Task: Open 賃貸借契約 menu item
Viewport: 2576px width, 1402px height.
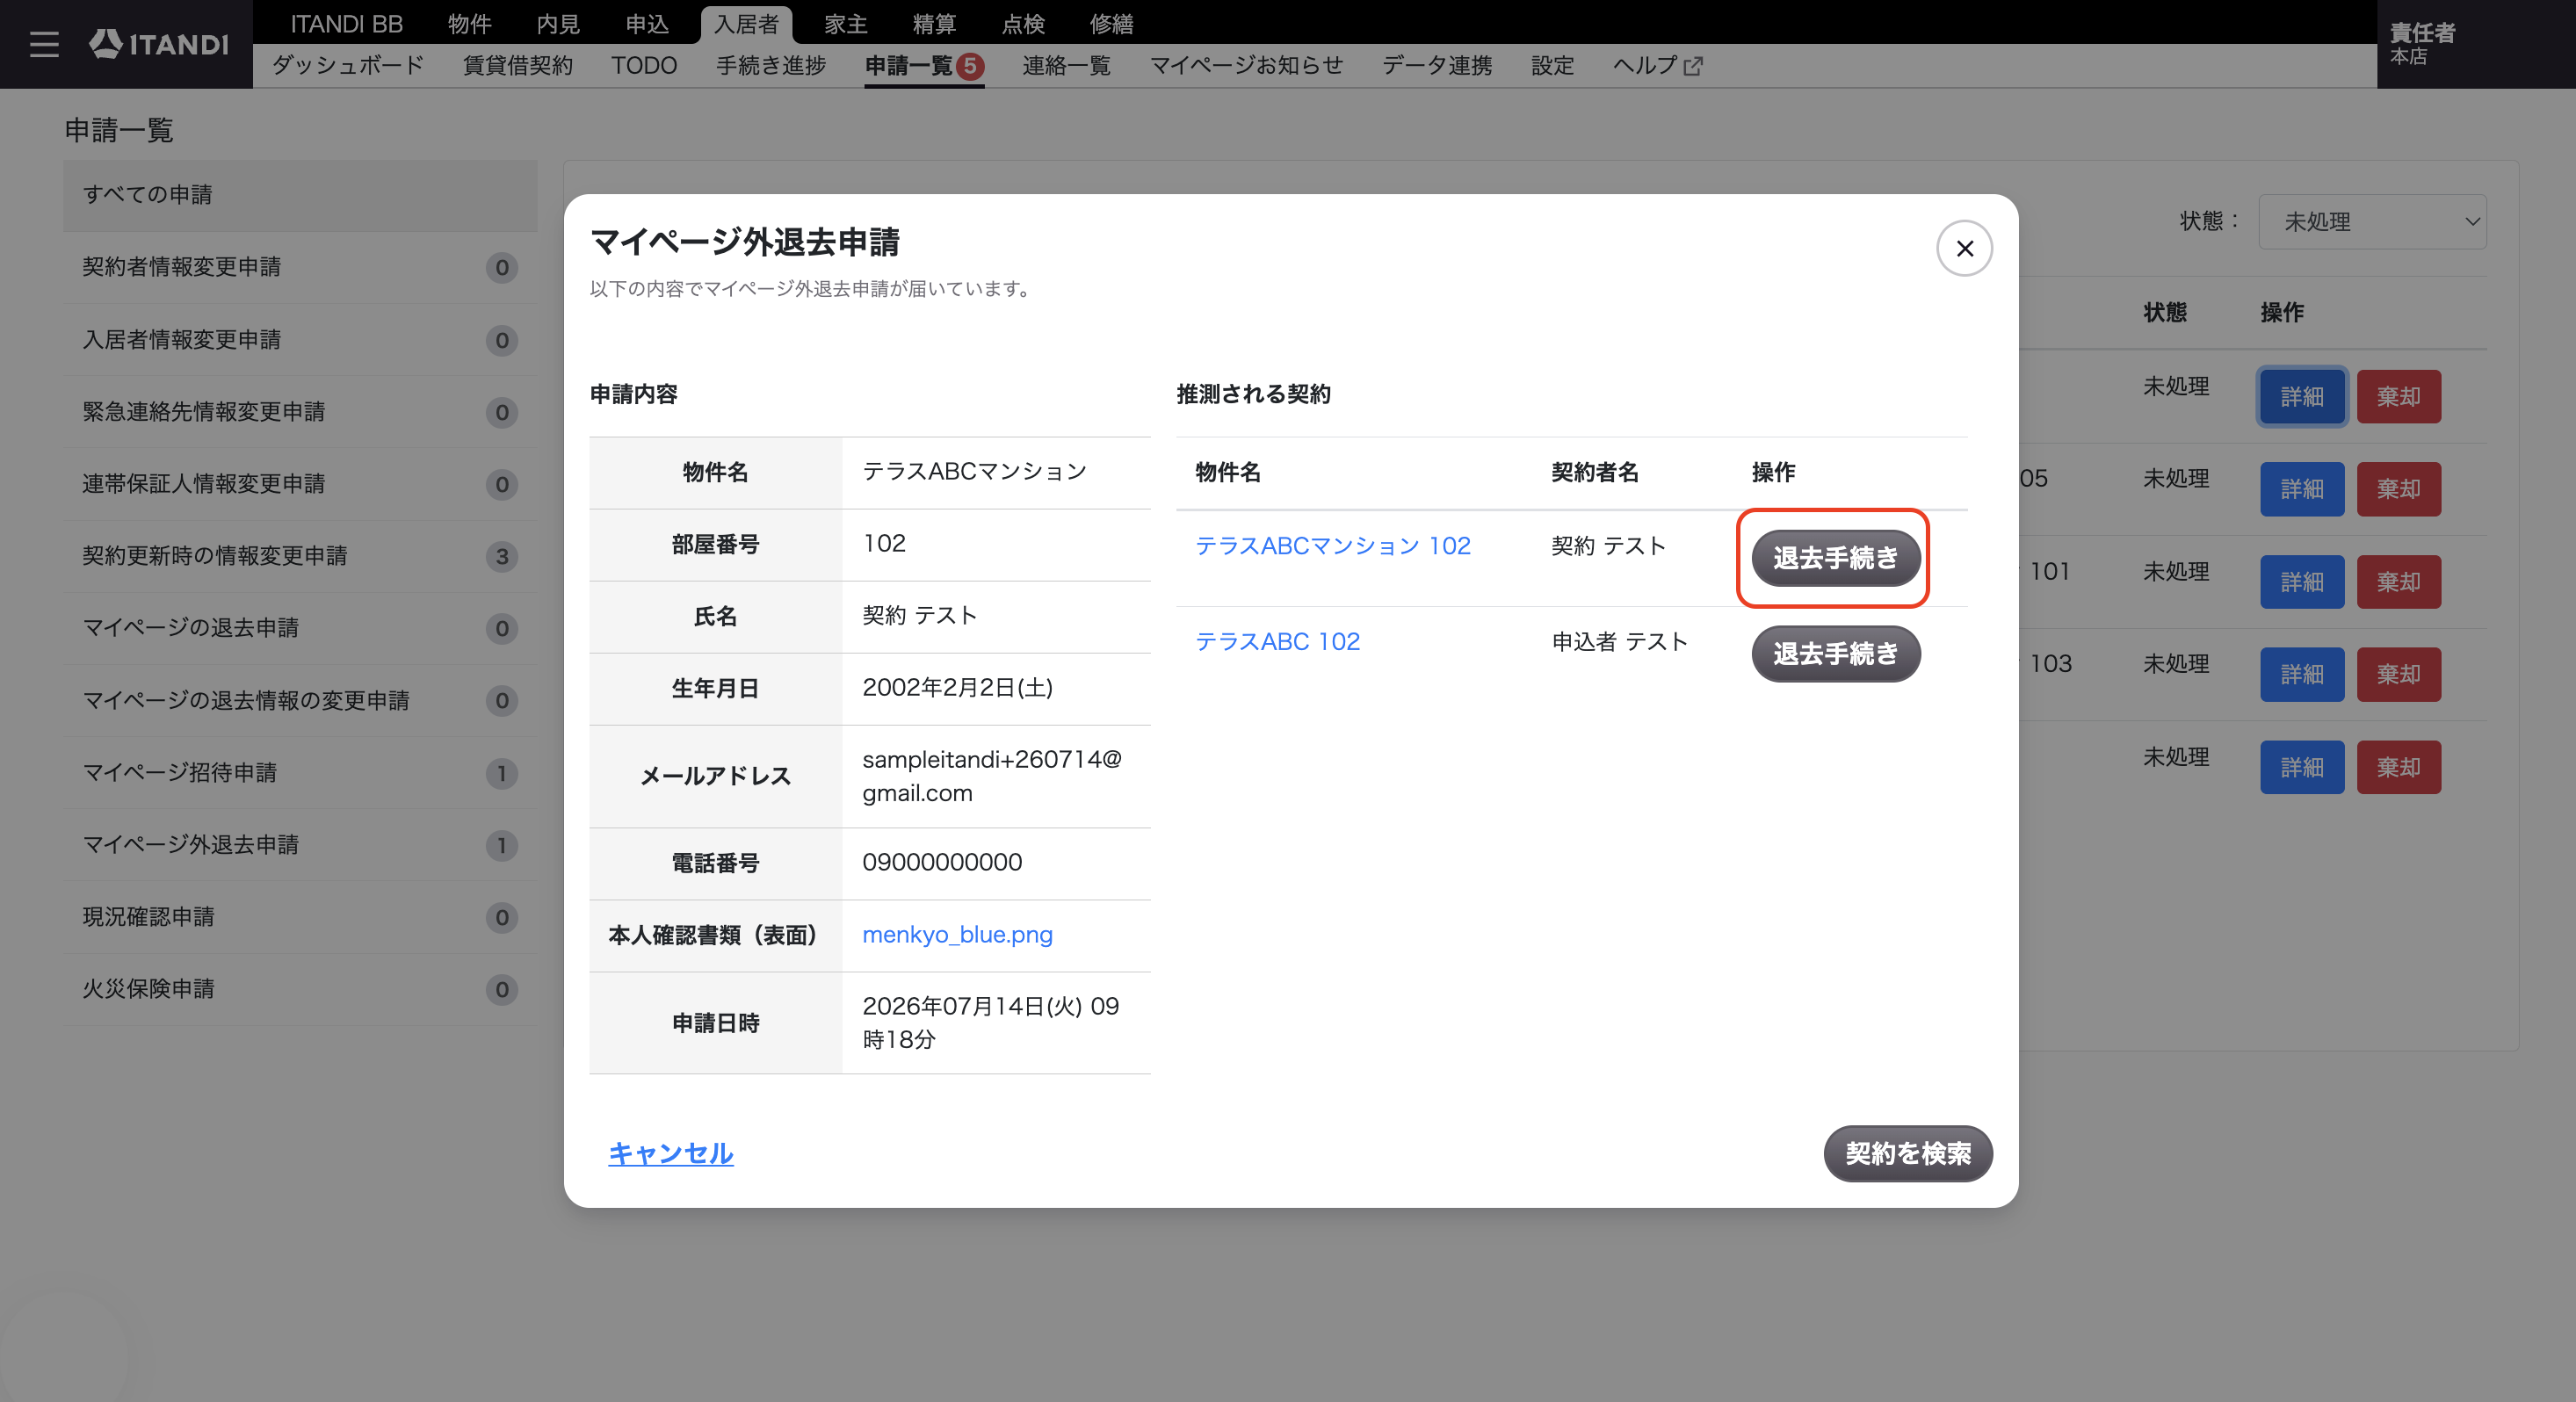Action: click(x=518, y=66)
